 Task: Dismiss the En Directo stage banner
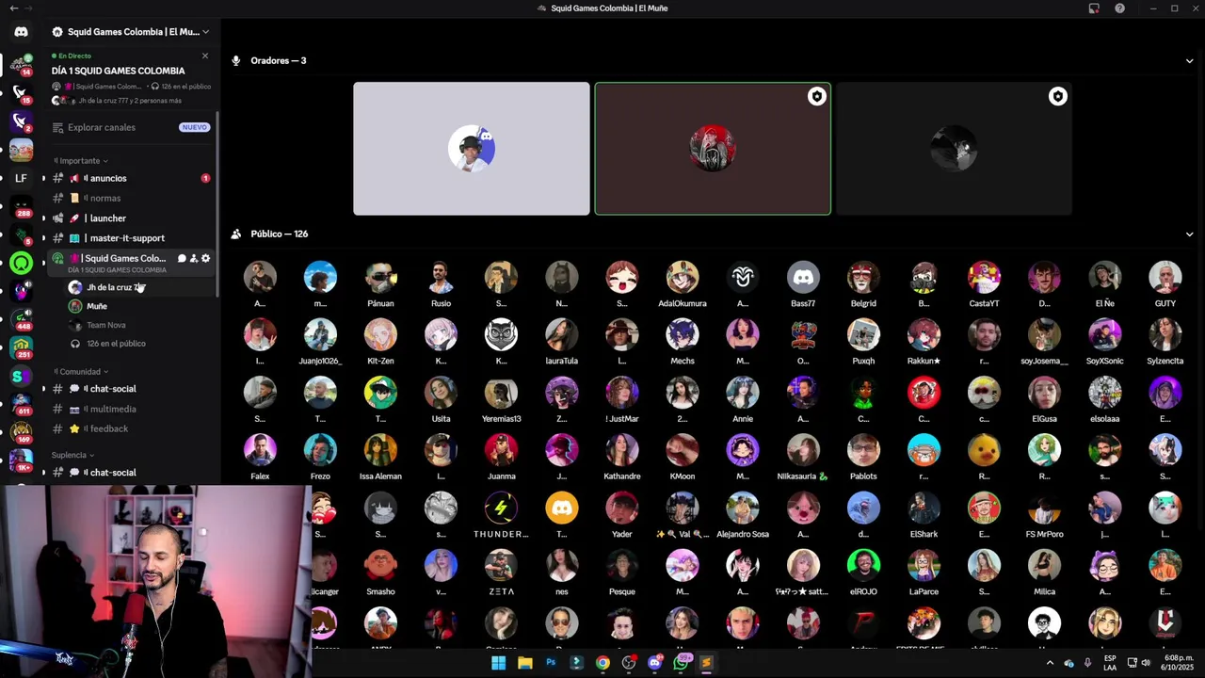click(x=205, y=56)
